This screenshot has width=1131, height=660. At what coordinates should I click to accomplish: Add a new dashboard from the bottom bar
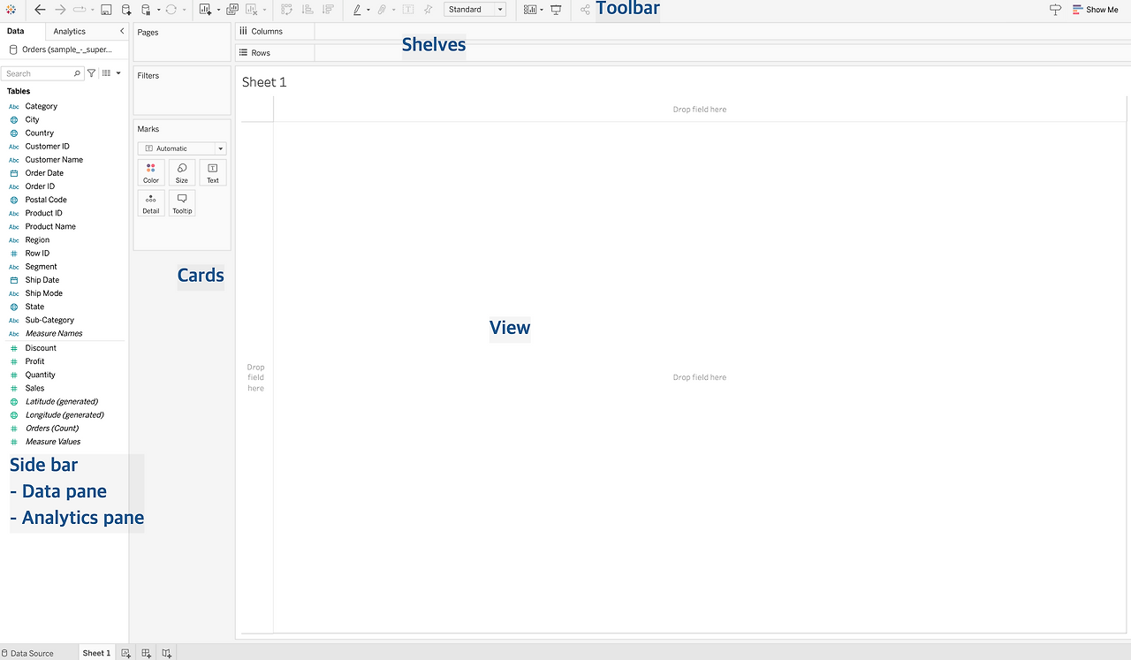(146, 653)
